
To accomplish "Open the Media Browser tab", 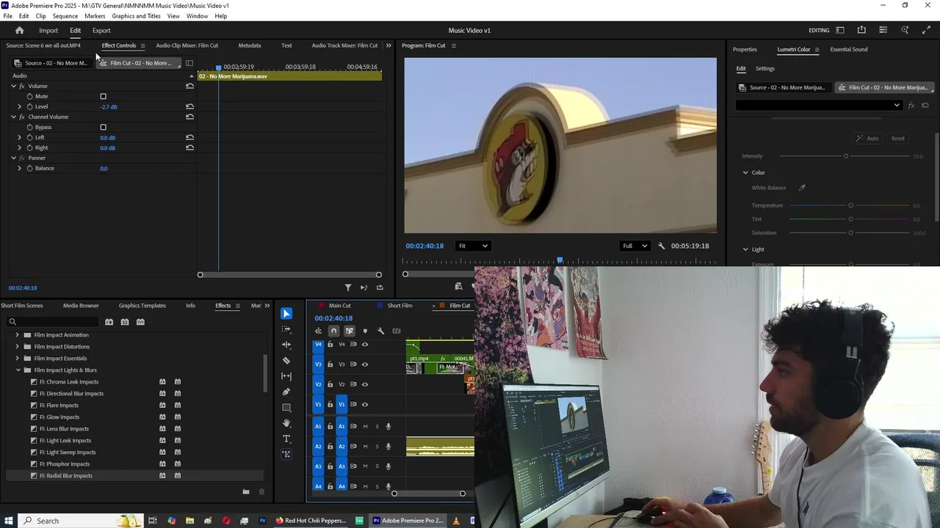I will [81, 306].
